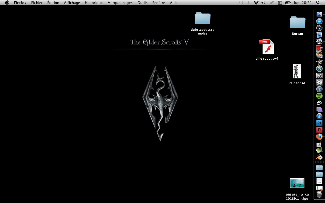Open System Preferences gear icon in Dock
Image resolution: width=325 pixels, height=203 pixels.
(319, 76)
